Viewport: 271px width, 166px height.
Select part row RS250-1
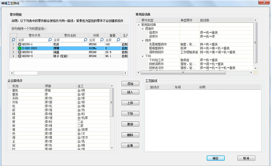69,44
